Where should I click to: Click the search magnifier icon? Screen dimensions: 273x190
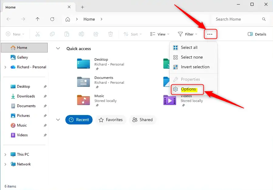[x=264, y=19]
